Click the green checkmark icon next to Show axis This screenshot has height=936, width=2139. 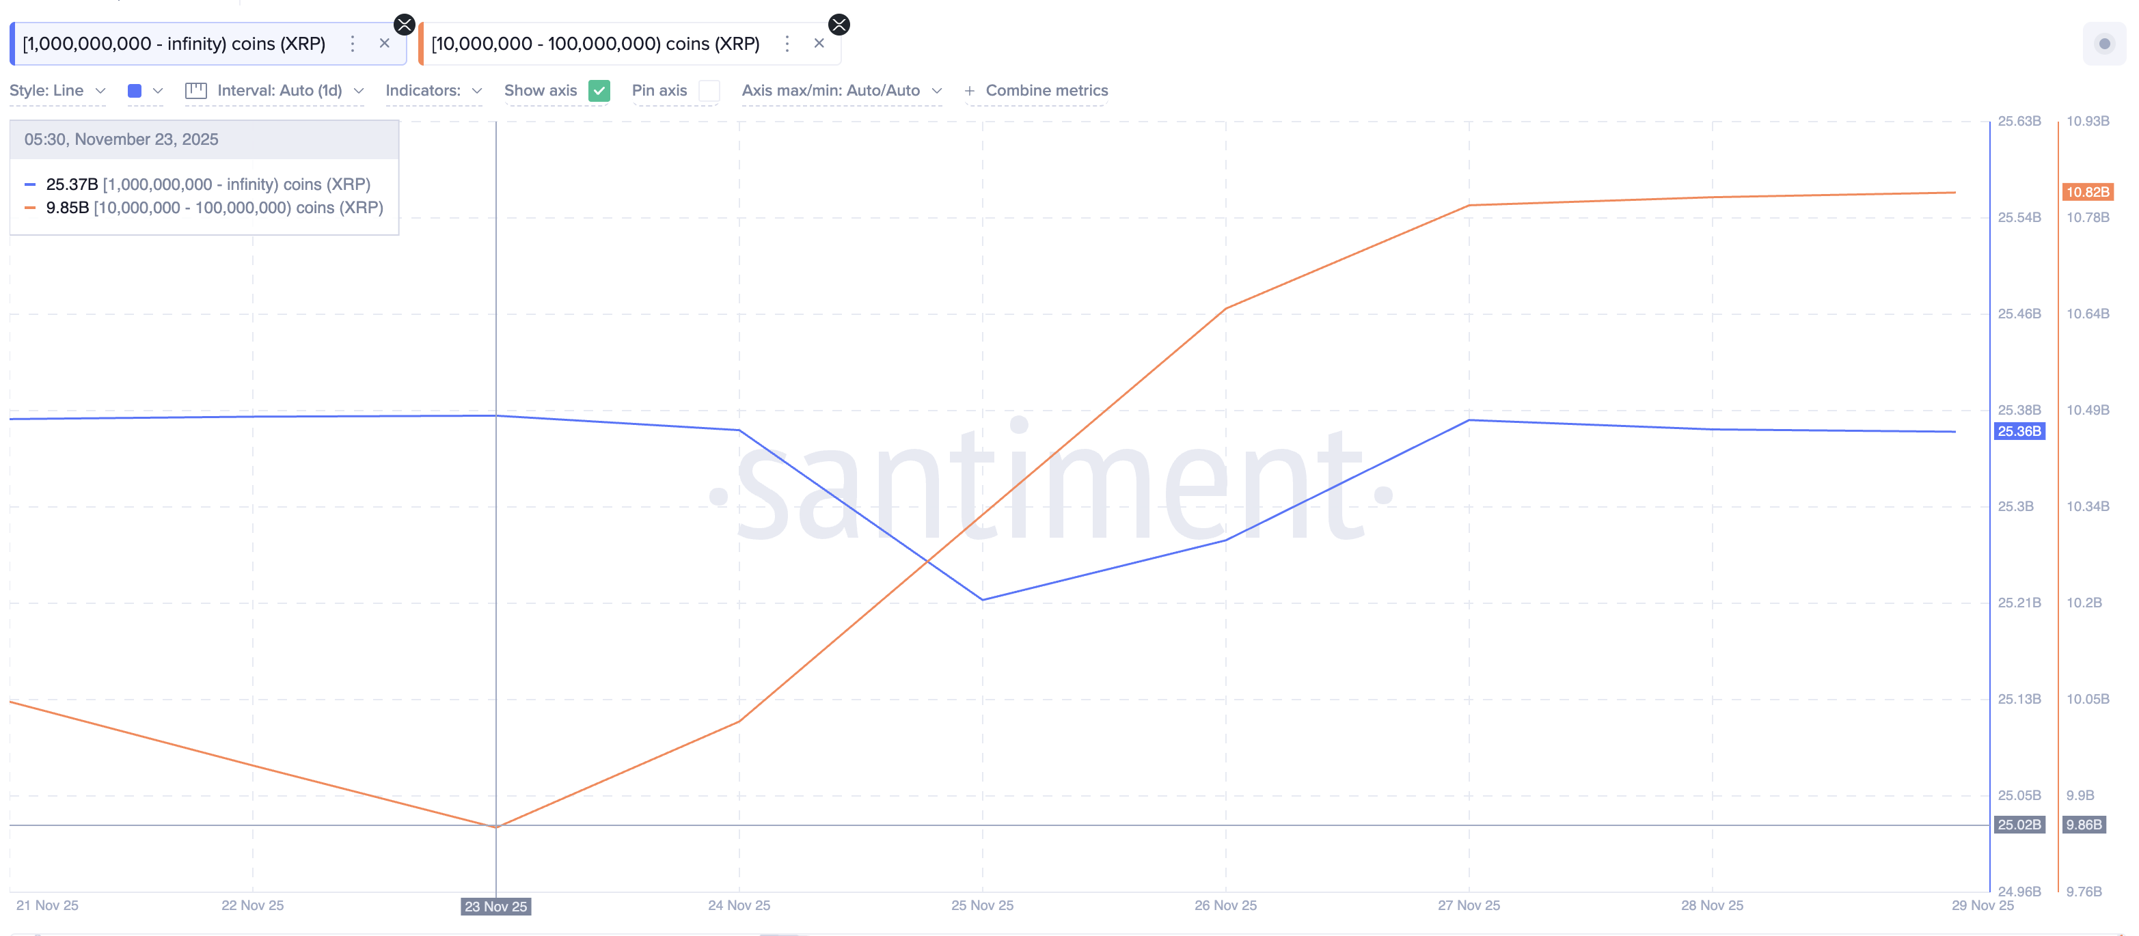(599, 90)
